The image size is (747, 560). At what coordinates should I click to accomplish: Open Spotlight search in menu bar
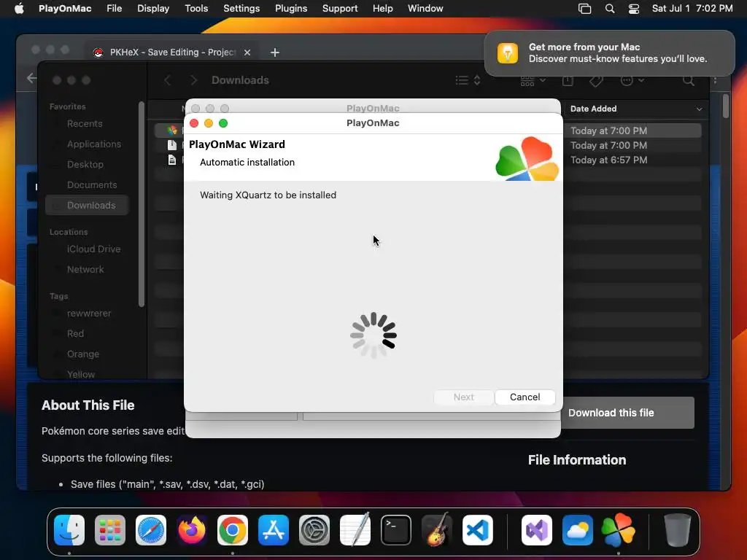click(610, 9)
